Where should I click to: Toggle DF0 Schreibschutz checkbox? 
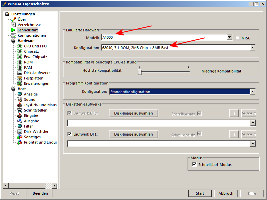pyautogui.click(x=199, y=114)
